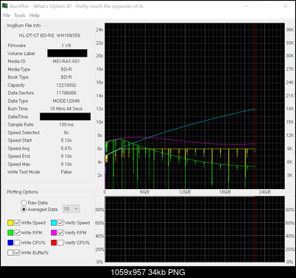Click the Media Type value BD-R
296x278 pixels.
pyautogui.click(x=66, y=69)
